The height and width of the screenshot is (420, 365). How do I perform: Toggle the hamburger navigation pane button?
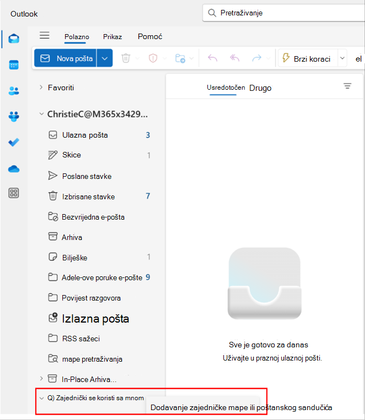(x=45, y=35)
